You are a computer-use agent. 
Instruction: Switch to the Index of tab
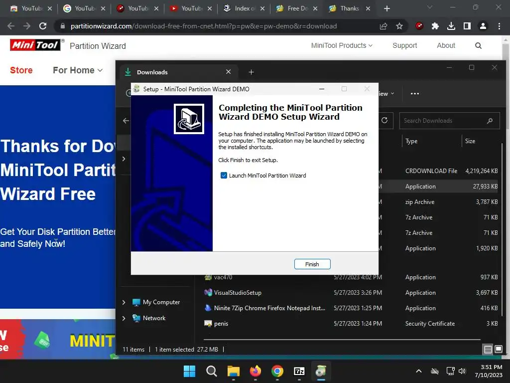(x=244, y=8)
